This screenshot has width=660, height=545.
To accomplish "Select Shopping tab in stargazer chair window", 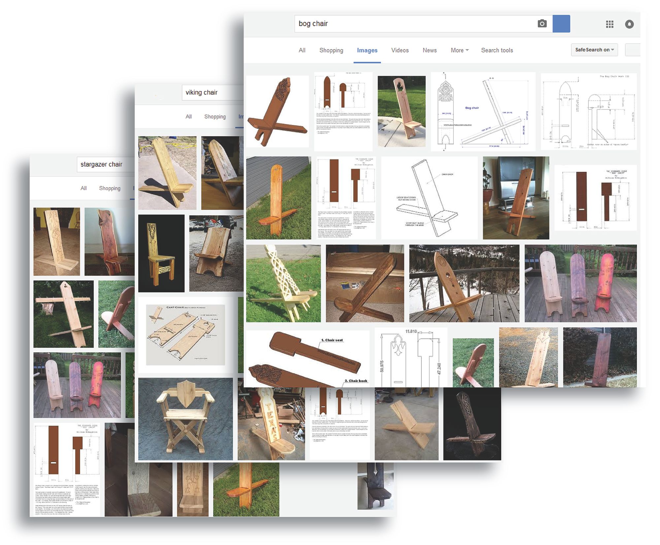I will [110, 188].
